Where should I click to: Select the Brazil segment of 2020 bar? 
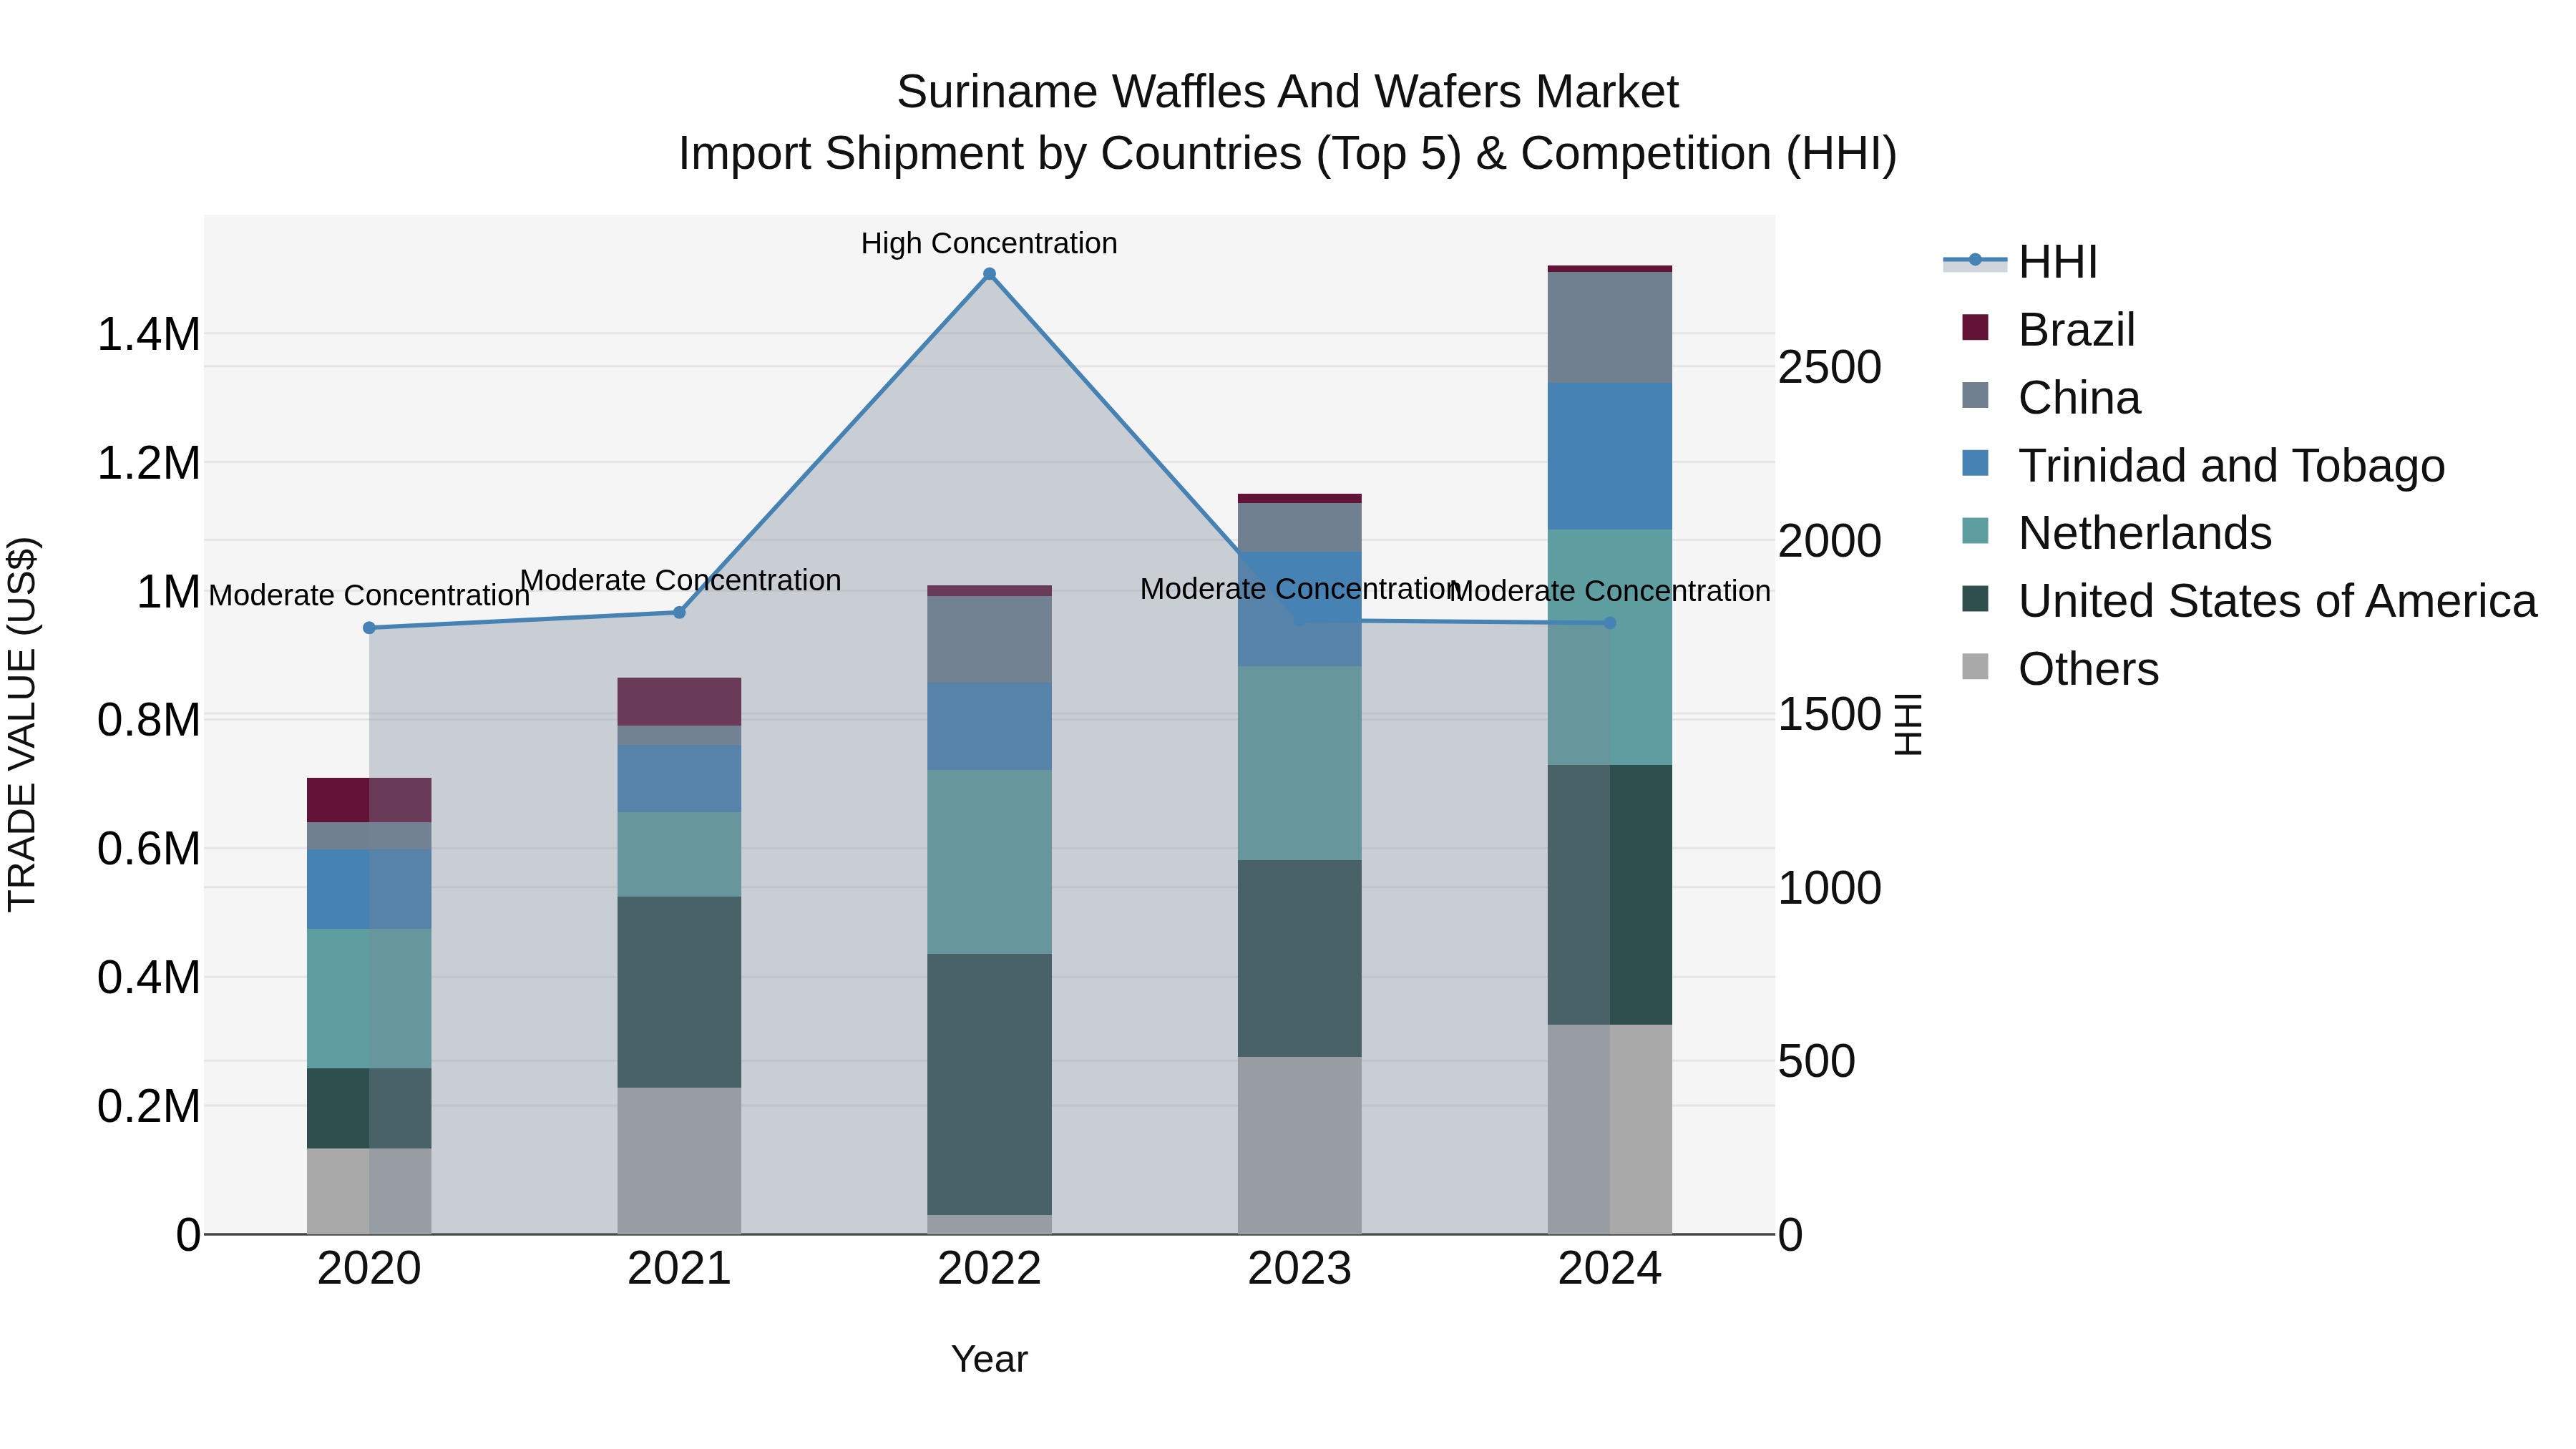coord(369,800)
